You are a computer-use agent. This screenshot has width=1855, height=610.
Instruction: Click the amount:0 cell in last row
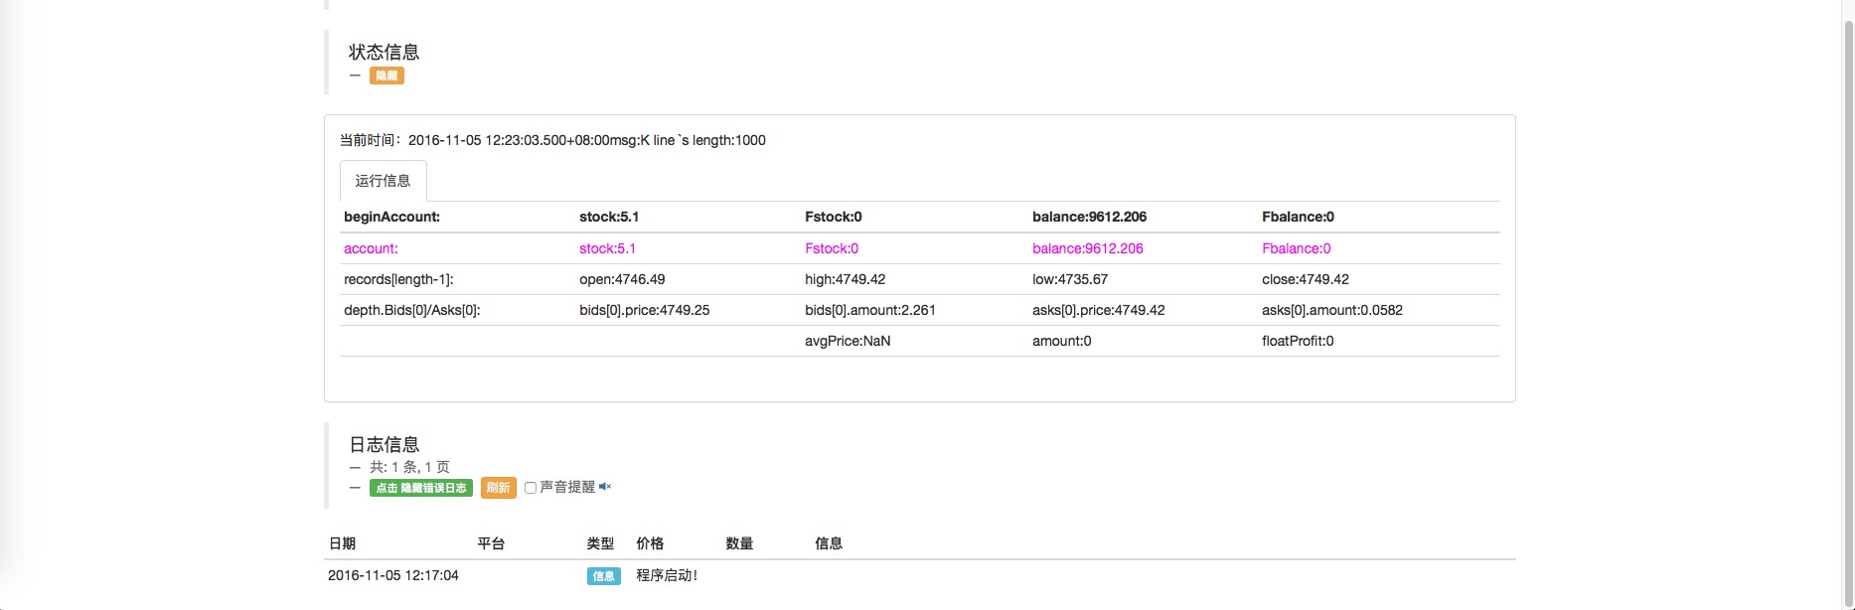click(x=1062, y=341)
